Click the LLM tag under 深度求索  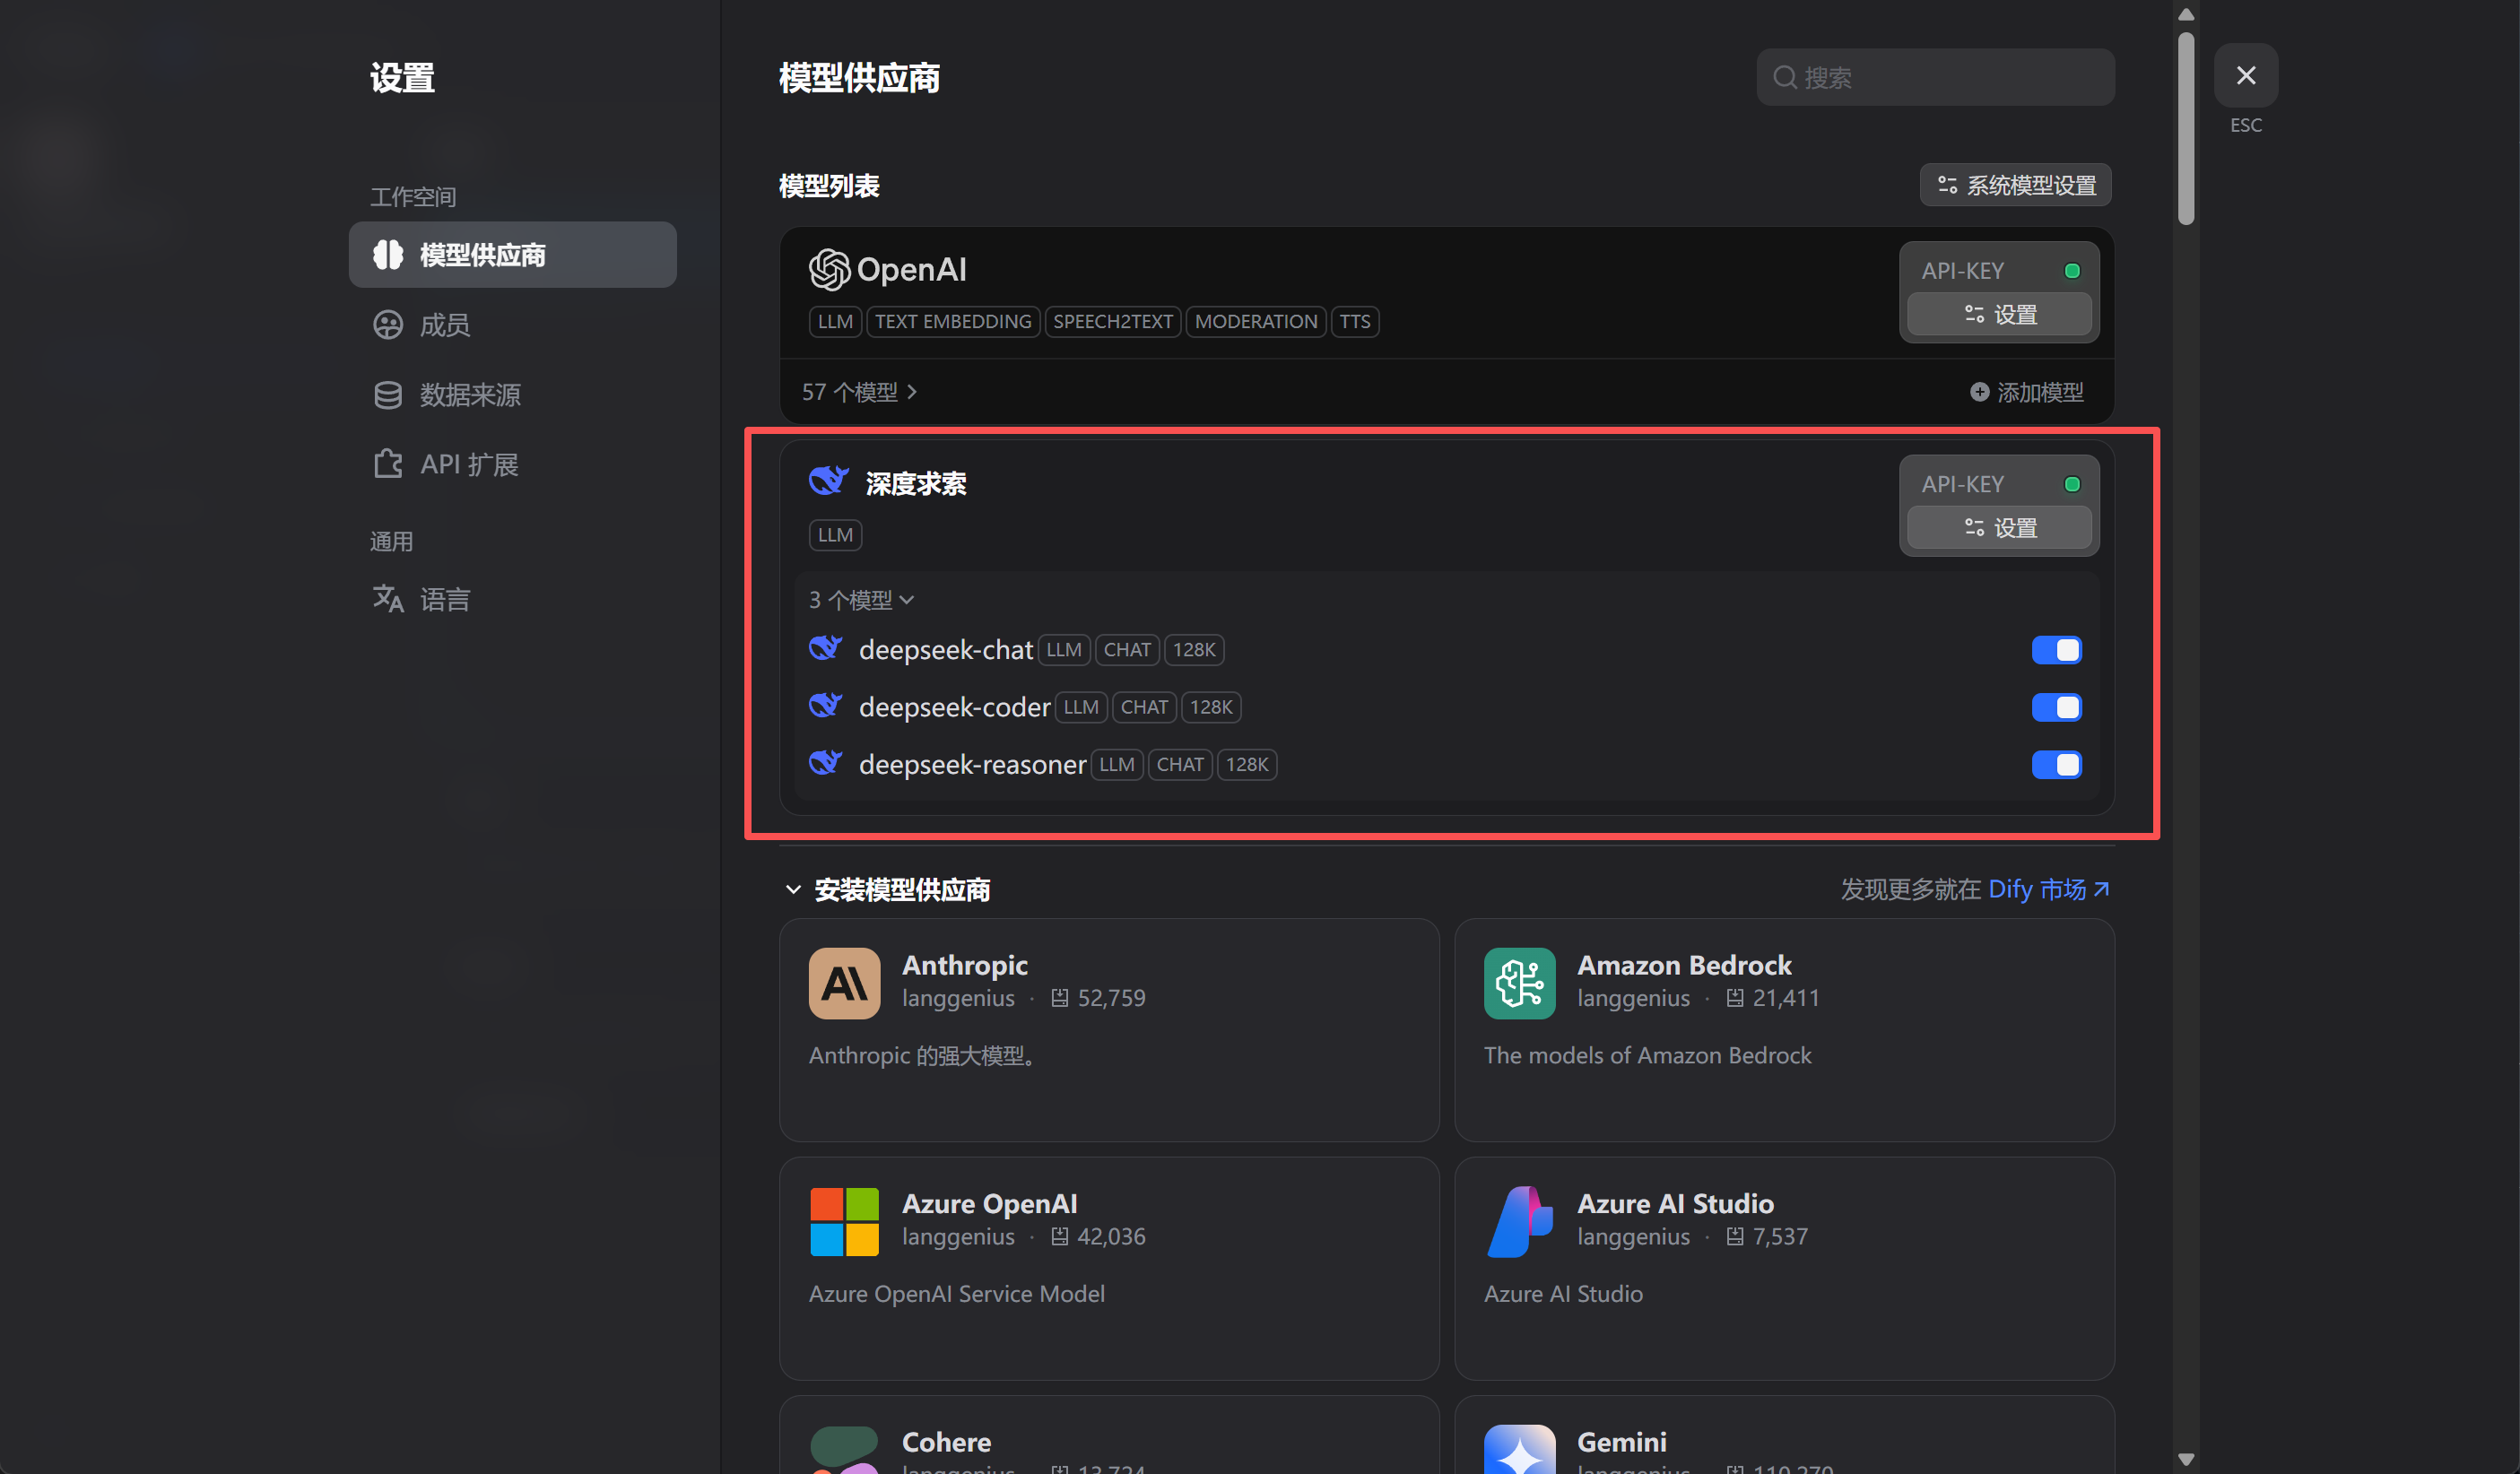pos(835,534)
